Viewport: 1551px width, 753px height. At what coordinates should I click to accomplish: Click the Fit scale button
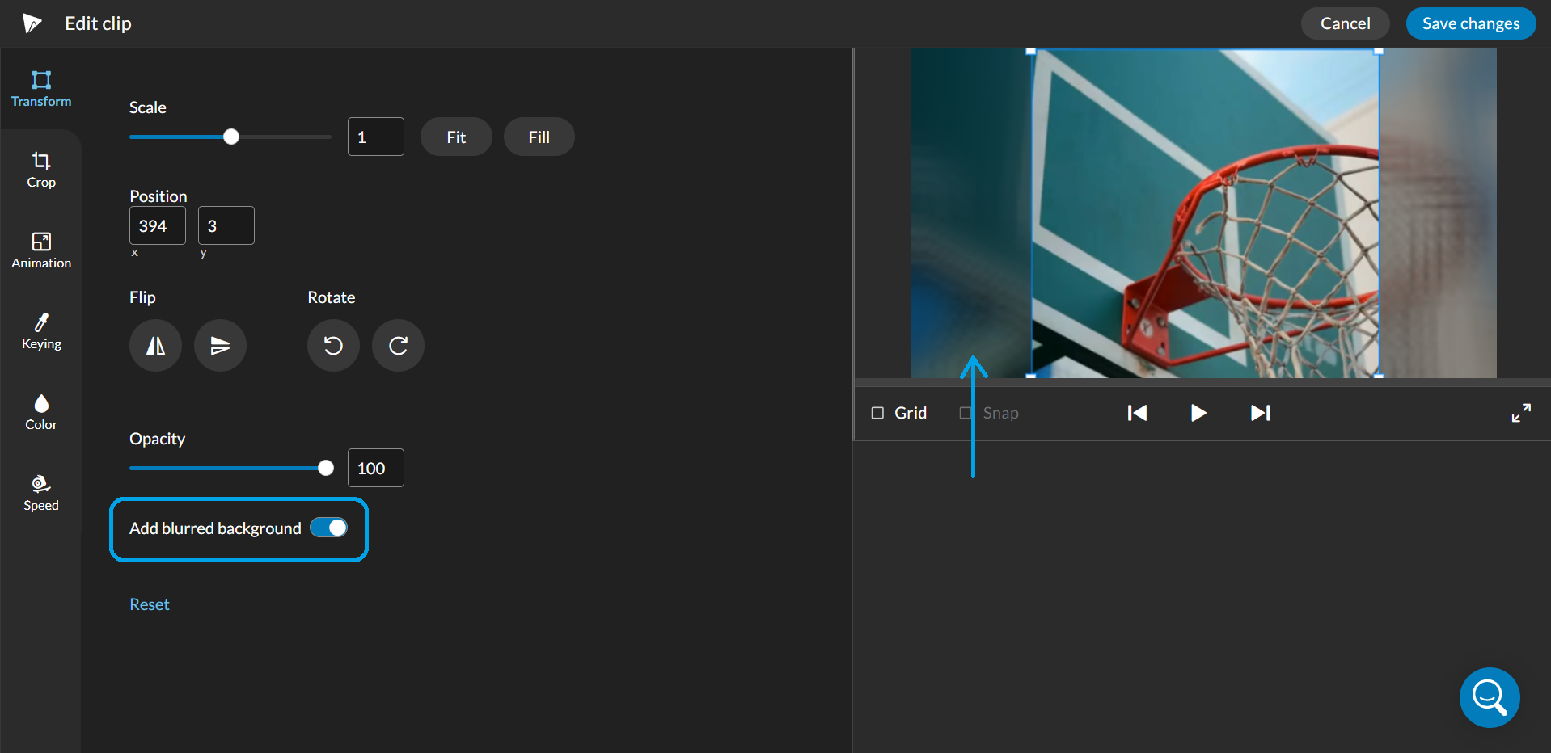coord(456,137)
